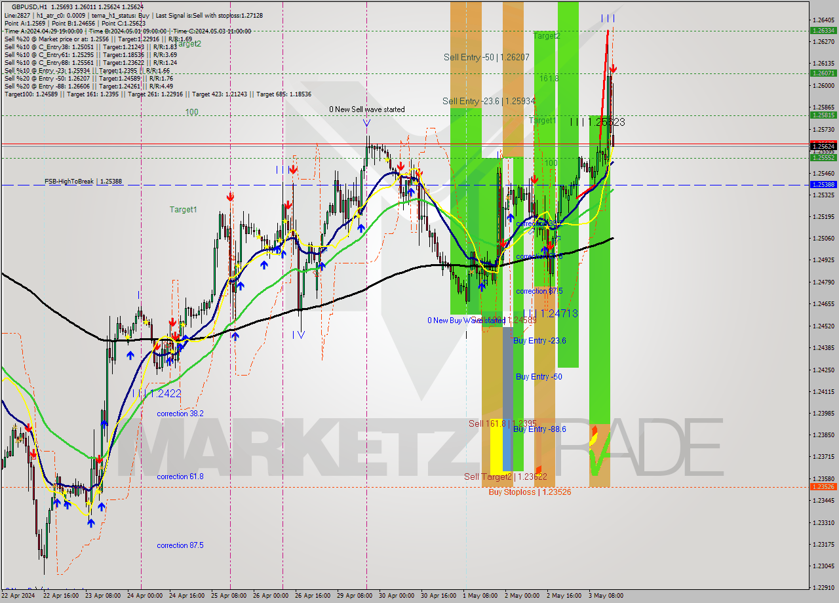The width and height of the screenshot is (839, 603).
Task: Click the '23 Apr 08:00' time axis label
Action: click(102, 596)
